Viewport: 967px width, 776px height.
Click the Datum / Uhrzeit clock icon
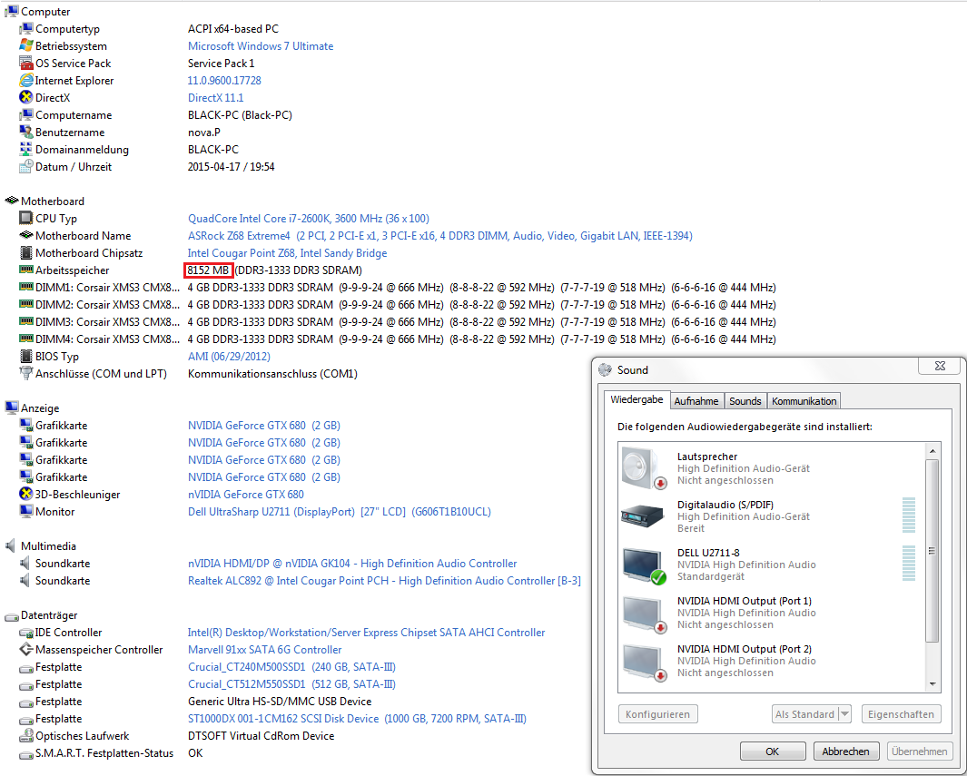[x=26, y=166]
